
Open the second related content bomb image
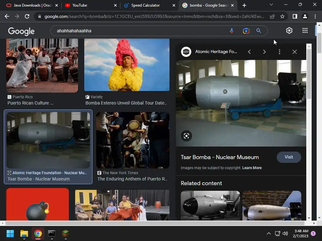pyautogui.click(x=272, y=206)
